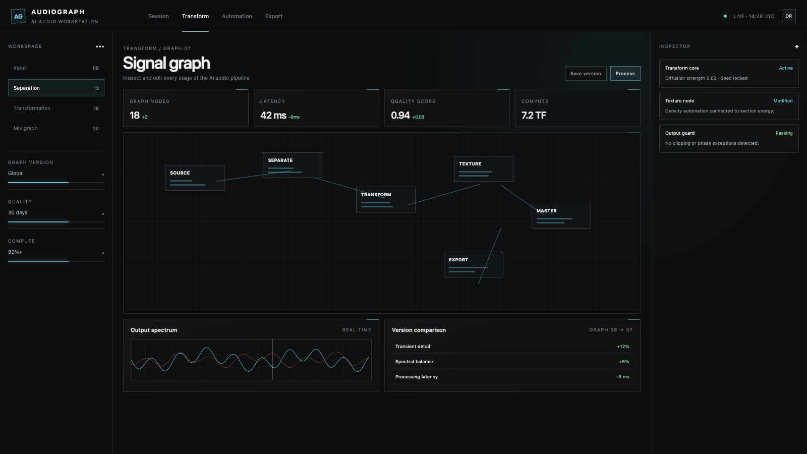The height and width of the screenshot is (454, 807).
Task: Select the SOURCE node
Action: click(x=195, y=178)
